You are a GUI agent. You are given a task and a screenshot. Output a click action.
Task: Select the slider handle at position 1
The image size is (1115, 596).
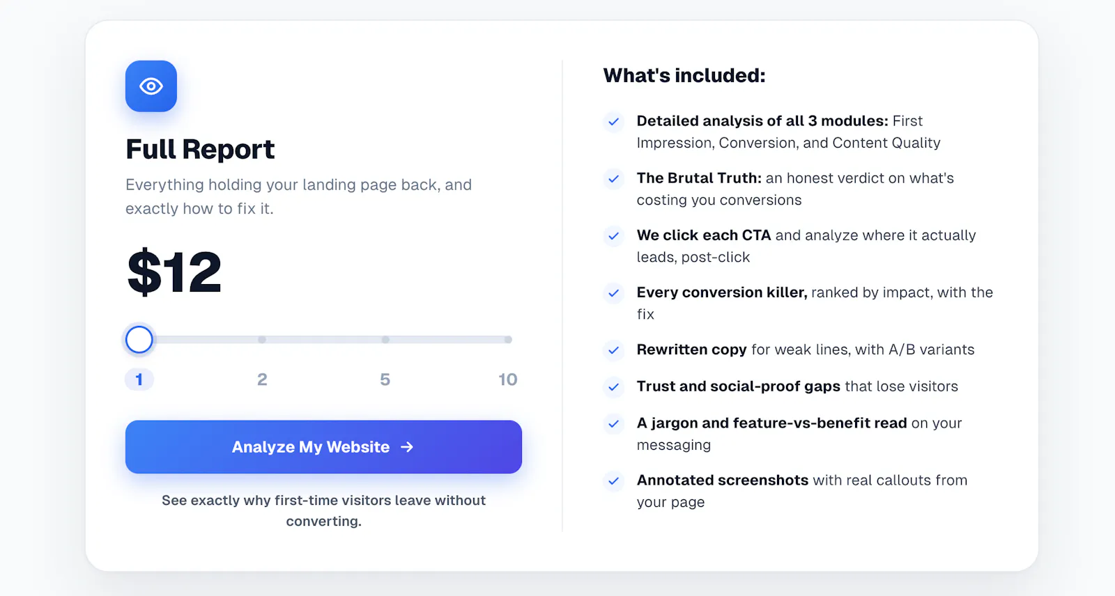point(139,340)
